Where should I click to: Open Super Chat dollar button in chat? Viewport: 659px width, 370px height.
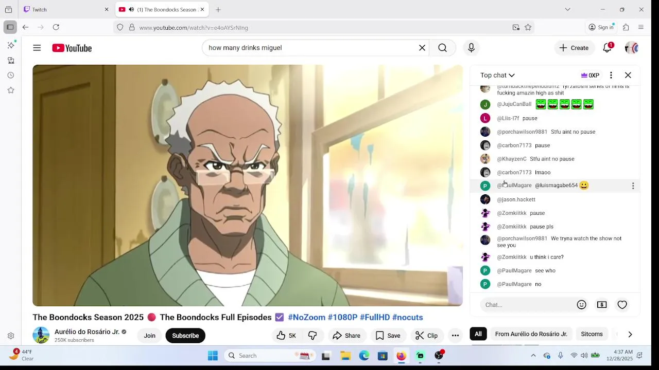pyautogui.click(x=602, y=305)
